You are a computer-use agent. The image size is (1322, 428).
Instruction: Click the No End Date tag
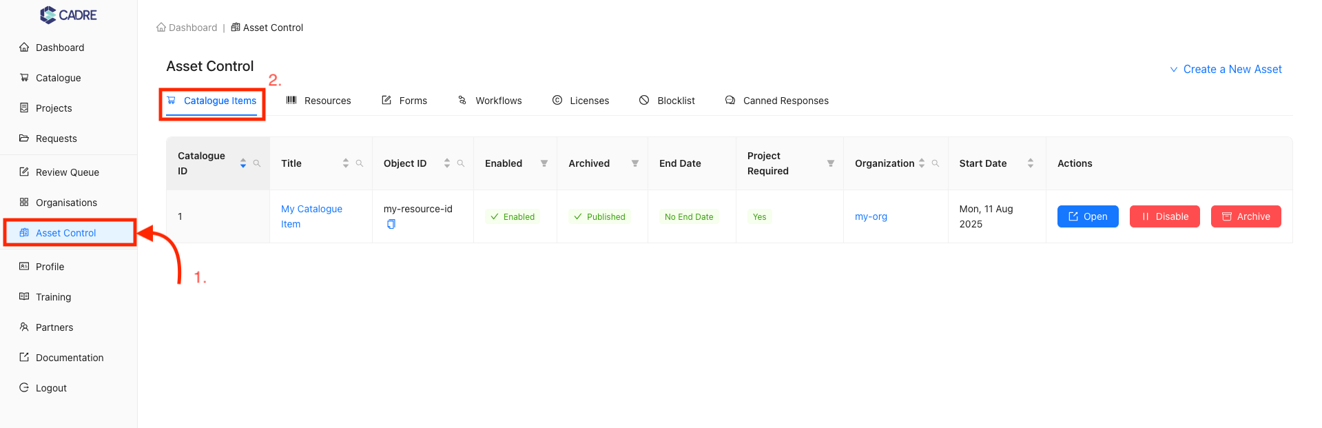689,216
